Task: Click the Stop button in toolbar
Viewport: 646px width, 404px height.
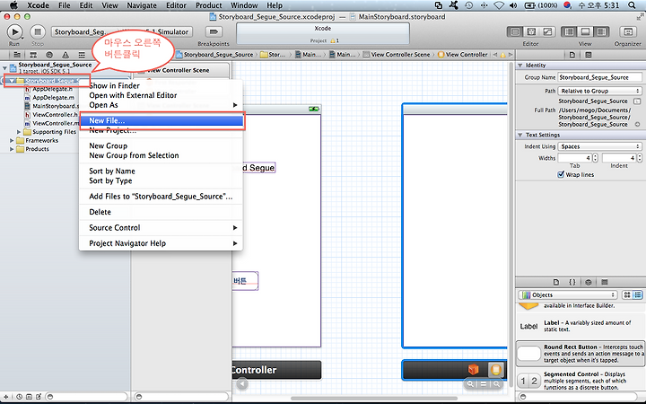Action: tap(38, 31)
